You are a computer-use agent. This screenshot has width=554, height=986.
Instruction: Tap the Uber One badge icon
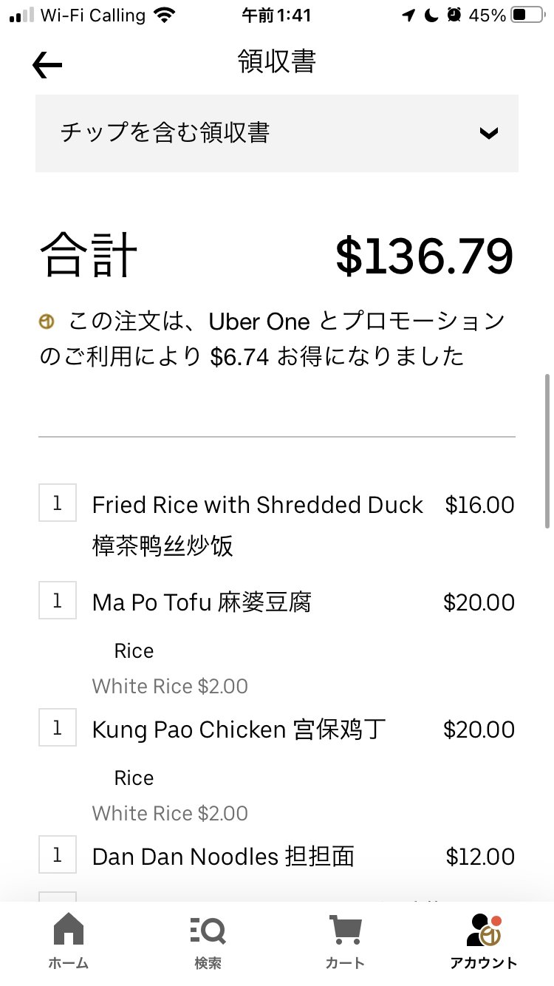click(47, 322)
